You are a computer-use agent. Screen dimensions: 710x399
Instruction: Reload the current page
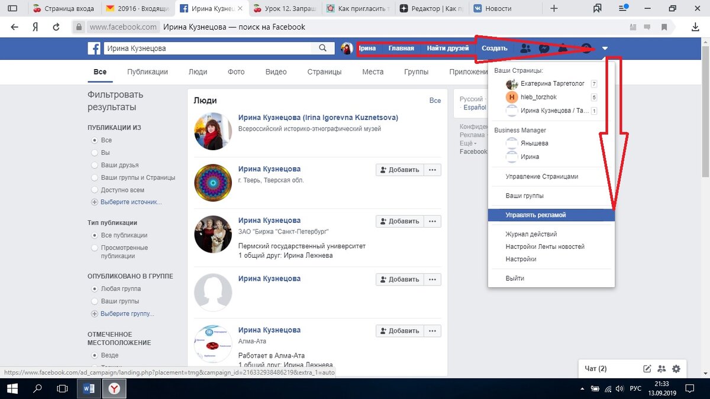pyautogui.click(x=56, y=27)
